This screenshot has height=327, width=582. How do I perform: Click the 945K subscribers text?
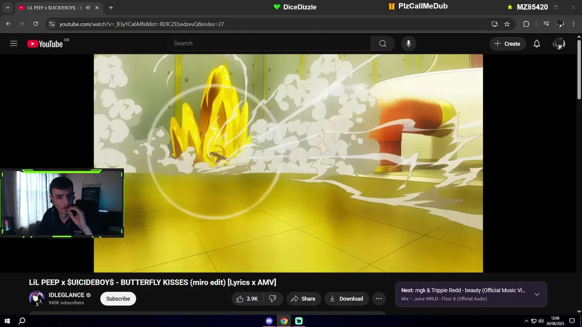(x=66, y=303)
